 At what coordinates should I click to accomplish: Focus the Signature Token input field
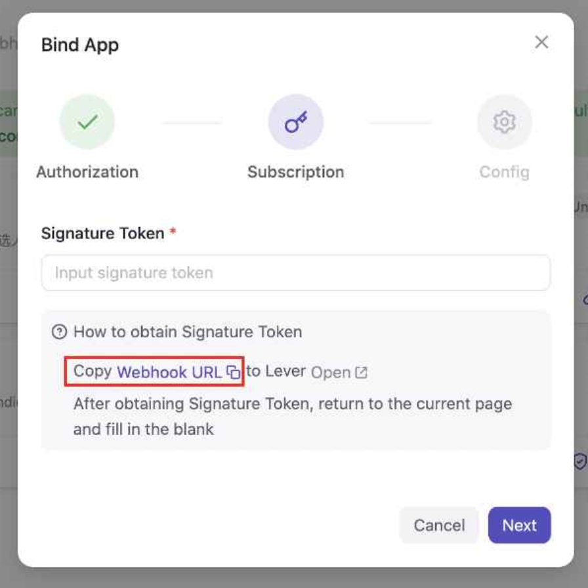[x=296, y=273]
